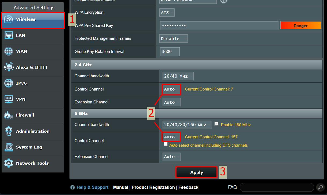Screen dimensions: 327x195
Task: Click the 'Current Control Channel: 157' text
Action: pos(211,137)
